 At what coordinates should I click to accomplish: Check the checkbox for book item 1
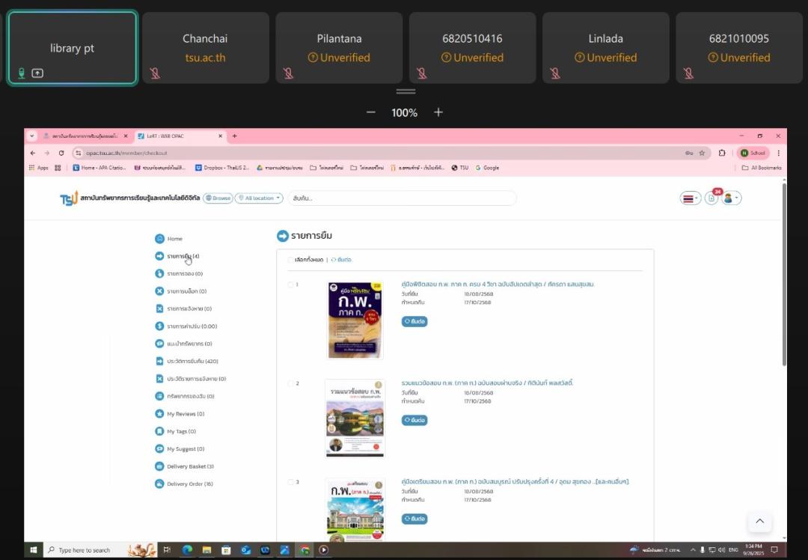[291, 284]
